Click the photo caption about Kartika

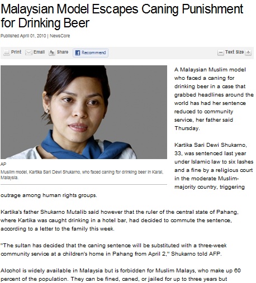[82, 175]
